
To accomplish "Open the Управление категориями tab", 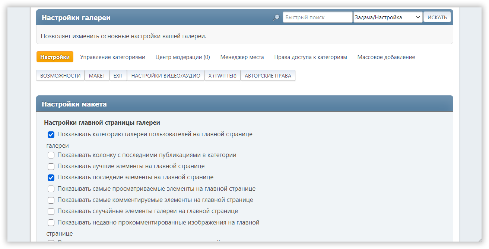I will tap(112, 57).
